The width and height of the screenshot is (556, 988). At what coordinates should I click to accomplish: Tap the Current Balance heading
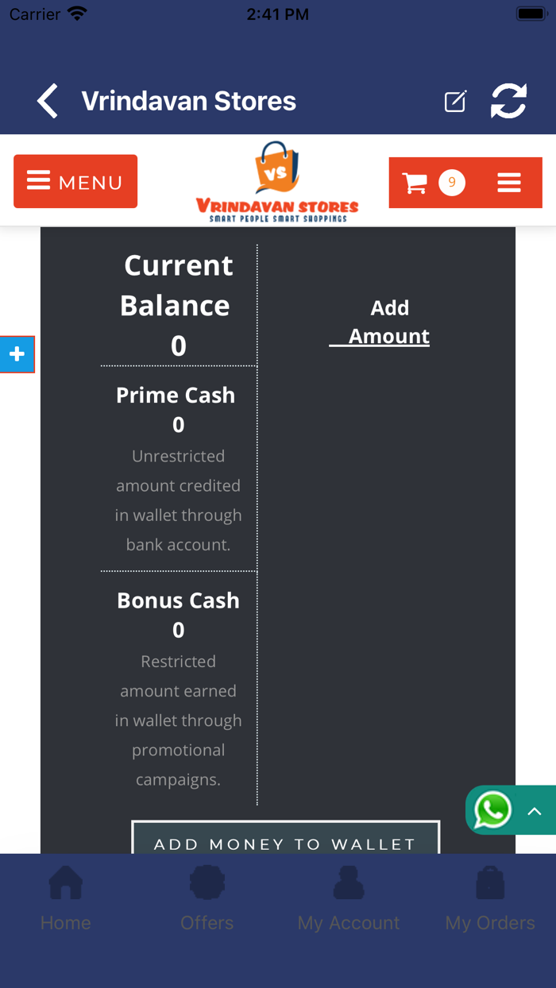click(178, 285)
